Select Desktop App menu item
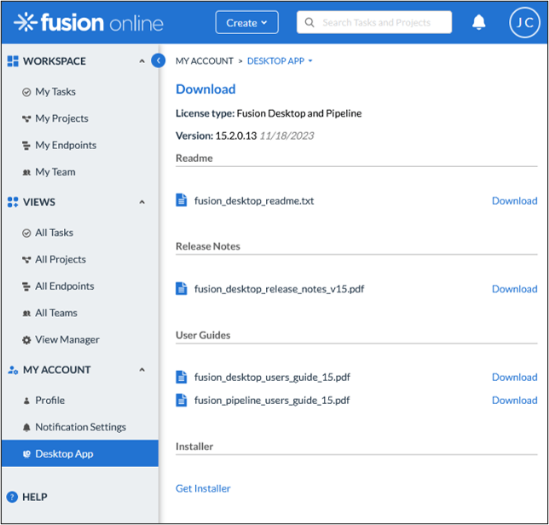The width and height of the screenshot is (549, 525). click(x=80, y=453)
